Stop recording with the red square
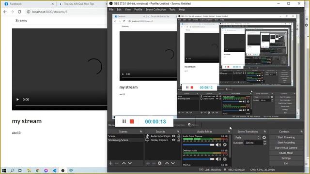310x174 pixels. coord(132,121)
